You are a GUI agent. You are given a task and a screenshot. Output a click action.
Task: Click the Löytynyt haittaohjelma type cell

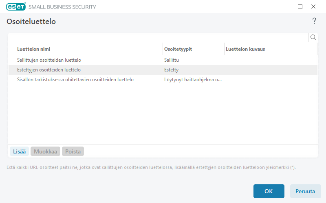tap(193, 80)
